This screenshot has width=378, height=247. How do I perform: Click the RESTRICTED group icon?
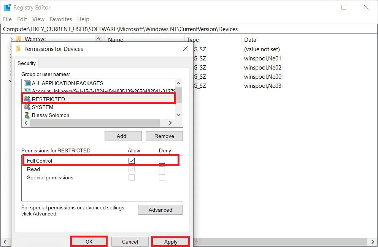tap(27, 99)
